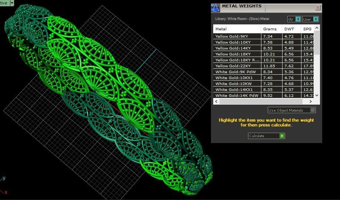Click the 7.28 grams value

click(268, 84)
